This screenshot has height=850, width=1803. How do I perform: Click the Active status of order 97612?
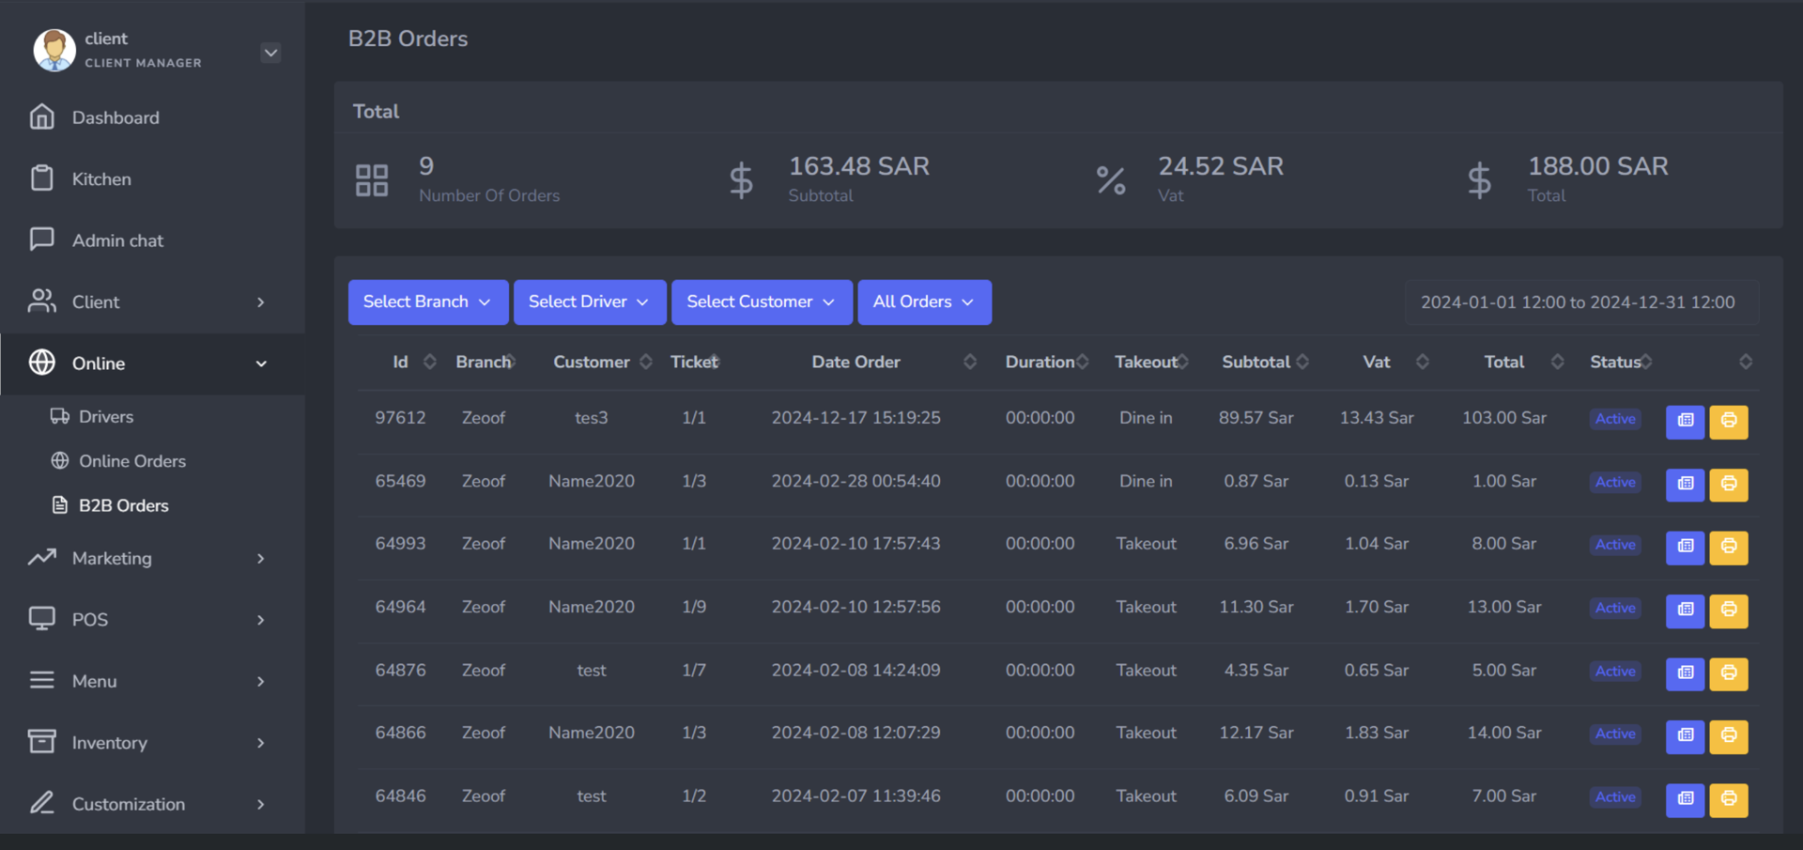pos(1615,419)
